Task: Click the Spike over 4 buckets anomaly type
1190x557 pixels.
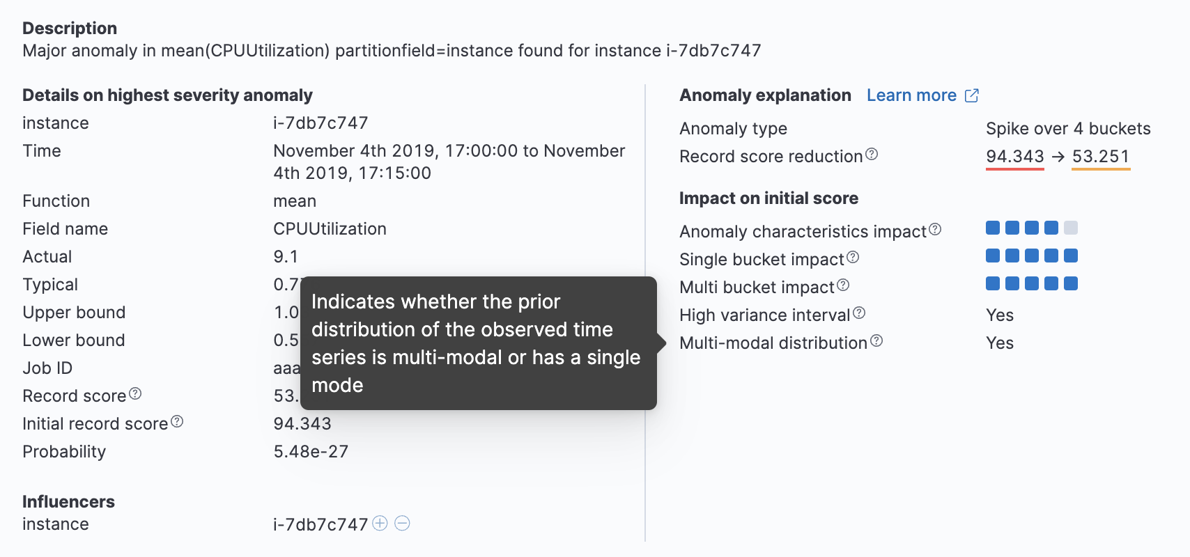Action: [1068, 128]
